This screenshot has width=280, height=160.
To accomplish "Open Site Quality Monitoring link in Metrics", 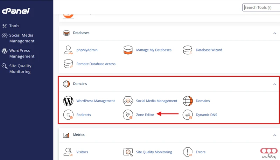I will point(154,152).
